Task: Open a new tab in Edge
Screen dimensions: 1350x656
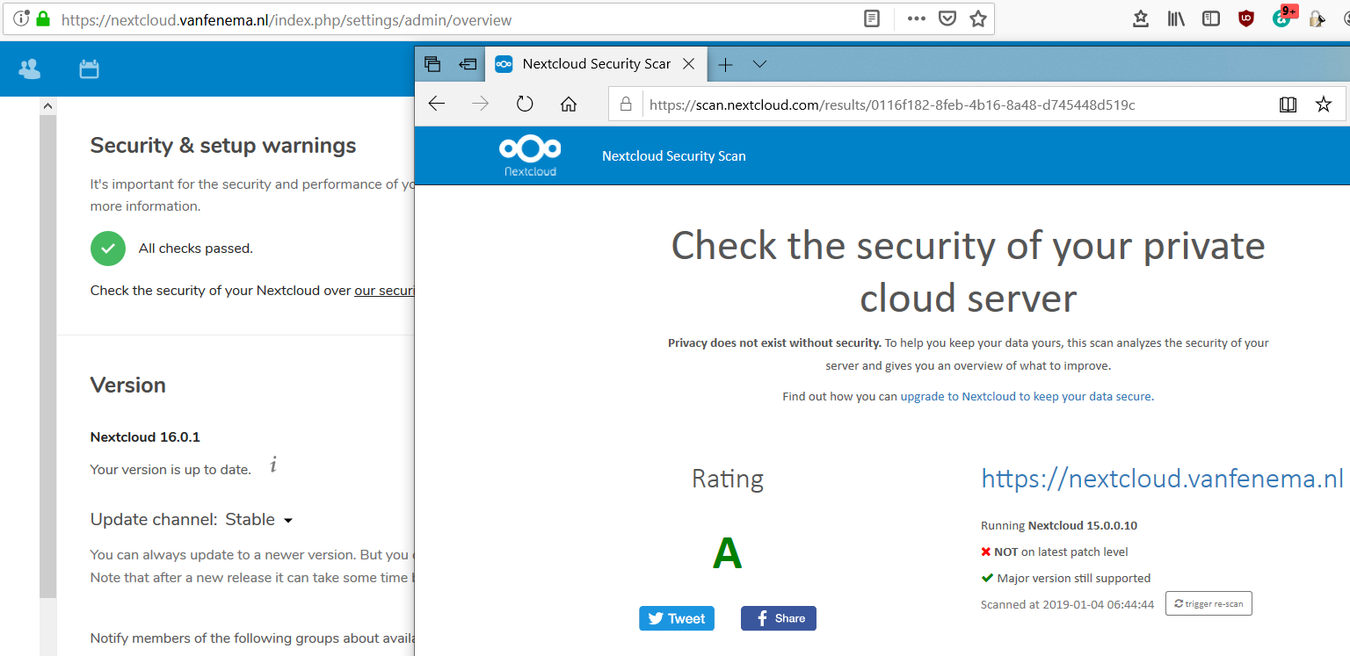Action: [x=725, y=64]
